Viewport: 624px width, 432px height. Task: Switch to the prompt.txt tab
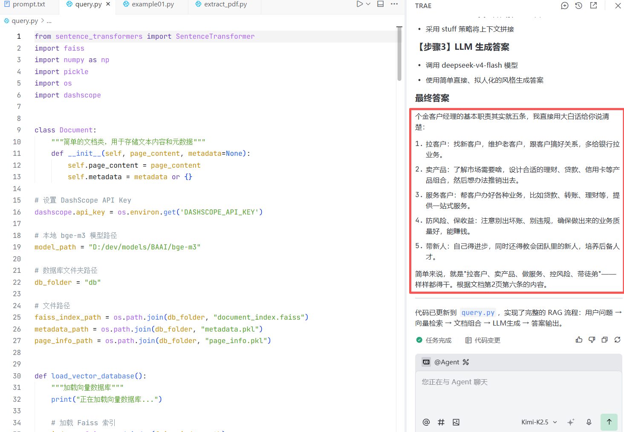[25, 4]
